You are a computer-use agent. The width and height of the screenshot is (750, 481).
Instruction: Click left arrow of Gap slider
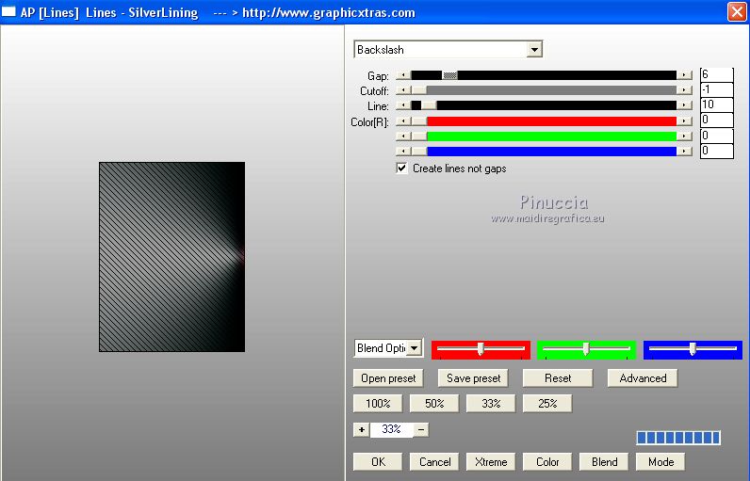point(403,75)
